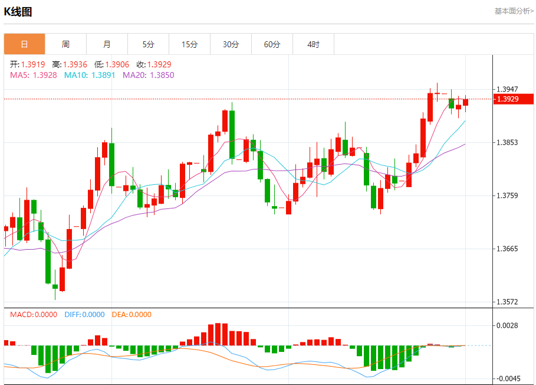Click the MACD value label

[x=34, y=315]
